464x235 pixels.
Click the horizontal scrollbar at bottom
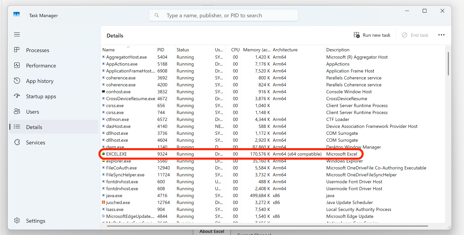267,226
